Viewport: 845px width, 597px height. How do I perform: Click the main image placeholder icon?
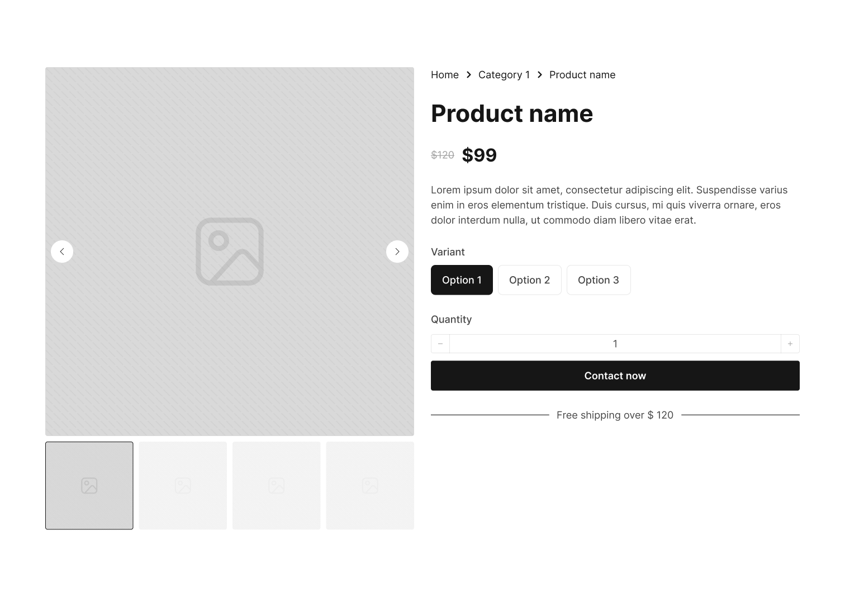(230, 252)
